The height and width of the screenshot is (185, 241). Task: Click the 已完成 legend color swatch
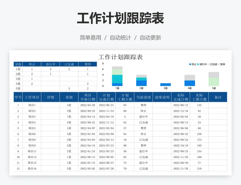[208, 64]
